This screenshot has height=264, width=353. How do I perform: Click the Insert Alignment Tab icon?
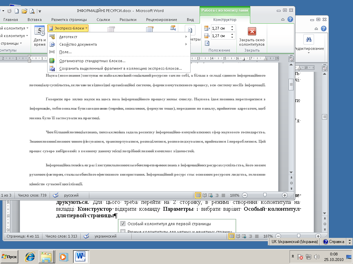pyautogui.click(x=207, y=43)
